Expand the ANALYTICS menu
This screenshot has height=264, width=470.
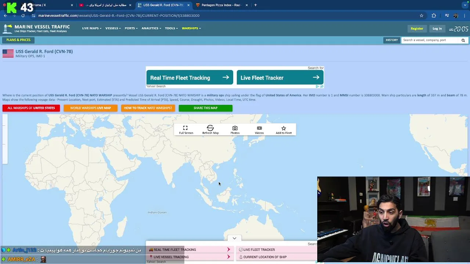pyautogui.click(x=151, y=28)
